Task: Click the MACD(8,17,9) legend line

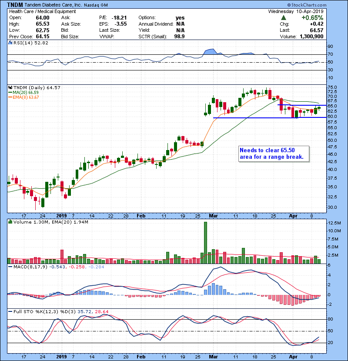Action: coord(10,267)
